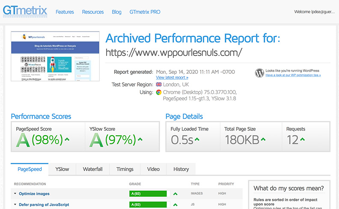Select the PageSpeed tab
The width and height of the screenshot is (339, 209).
click(x=30, y=169)
